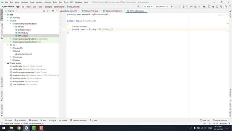Collapse the app module node

5,15
